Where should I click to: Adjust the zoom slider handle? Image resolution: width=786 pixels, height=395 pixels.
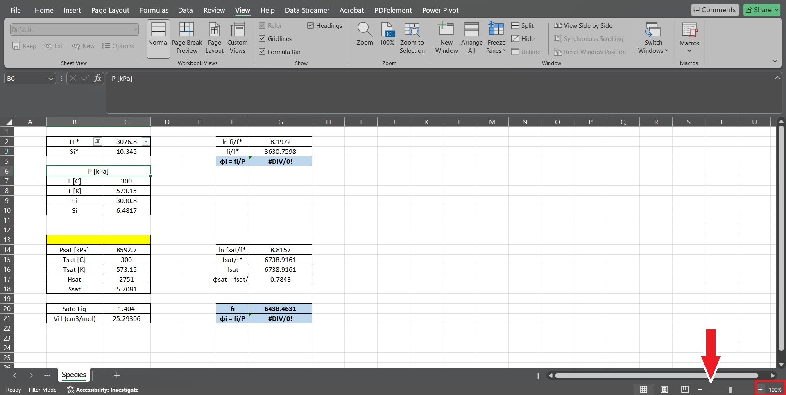point(730,390)
